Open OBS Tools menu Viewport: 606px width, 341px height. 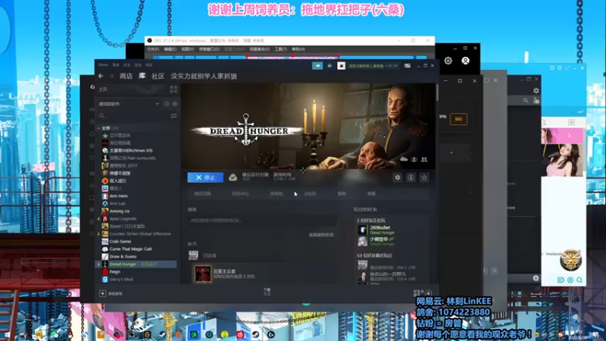tap(280, 49)
